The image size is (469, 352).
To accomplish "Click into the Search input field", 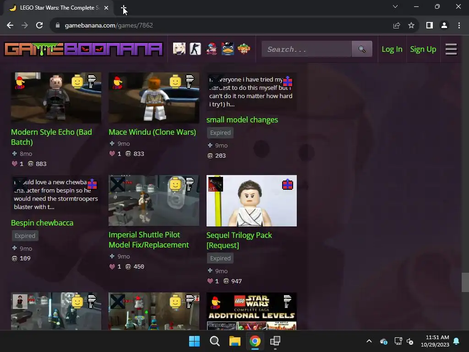I will coord(306,49).
